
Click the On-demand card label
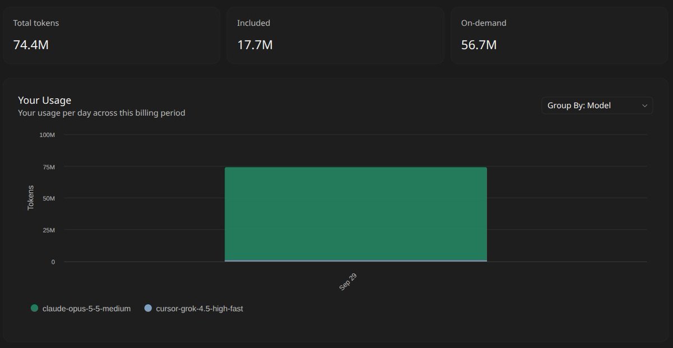click(483, 23)
